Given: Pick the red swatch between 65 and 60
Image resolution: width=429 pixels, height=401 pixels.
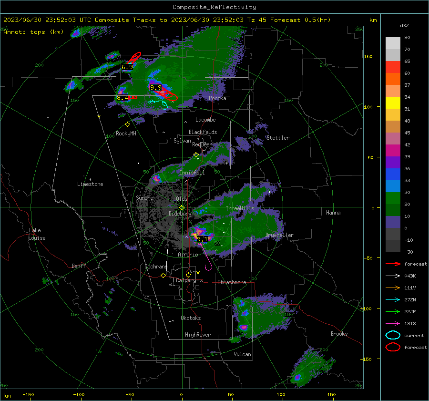Looking at the screenshot, I should (393, 67).
